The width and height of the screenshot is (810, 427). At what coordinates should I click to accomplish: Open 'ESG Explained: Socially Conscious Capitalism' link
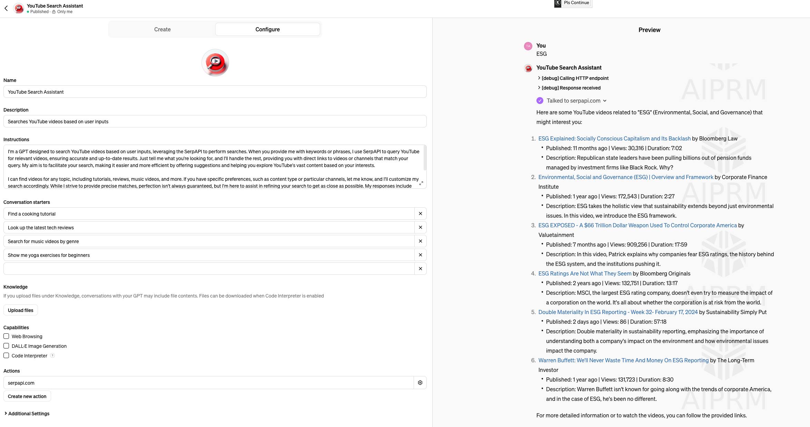[x=614, y=138]
